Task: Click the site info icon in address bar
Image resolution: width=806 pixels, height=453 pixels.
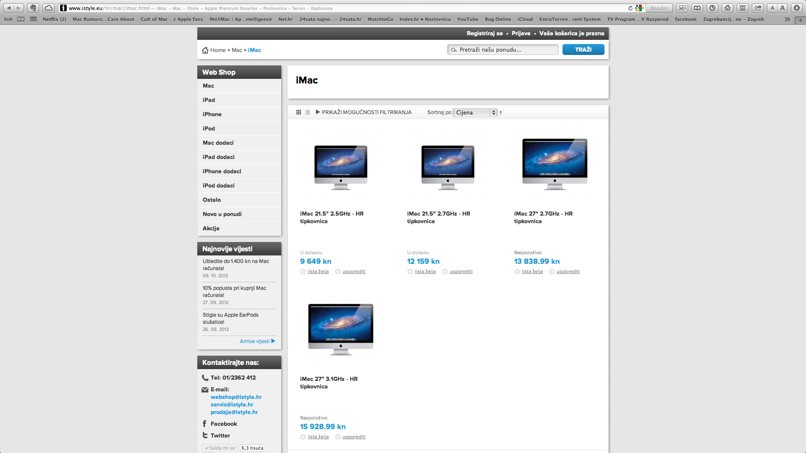Action: pos(63,8)
